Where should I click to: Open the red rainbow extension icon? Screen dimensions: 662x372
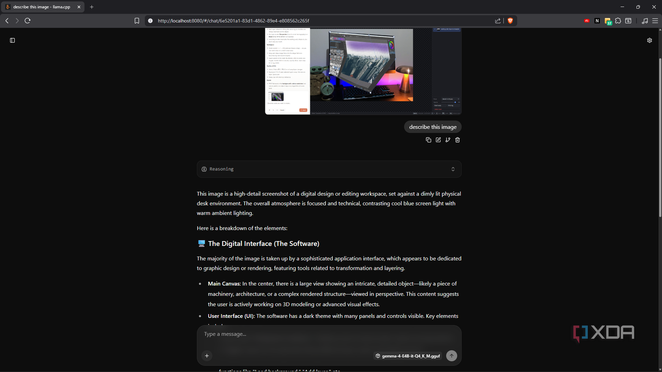(587, 21)
